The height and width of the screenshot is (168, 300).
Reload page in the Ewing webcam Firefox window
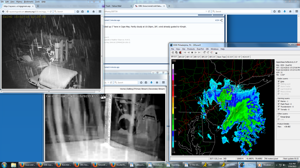(x=51, y=11)
